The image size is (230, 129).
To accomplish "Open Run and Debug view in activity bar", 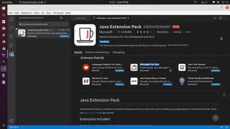I will [11, 45].
